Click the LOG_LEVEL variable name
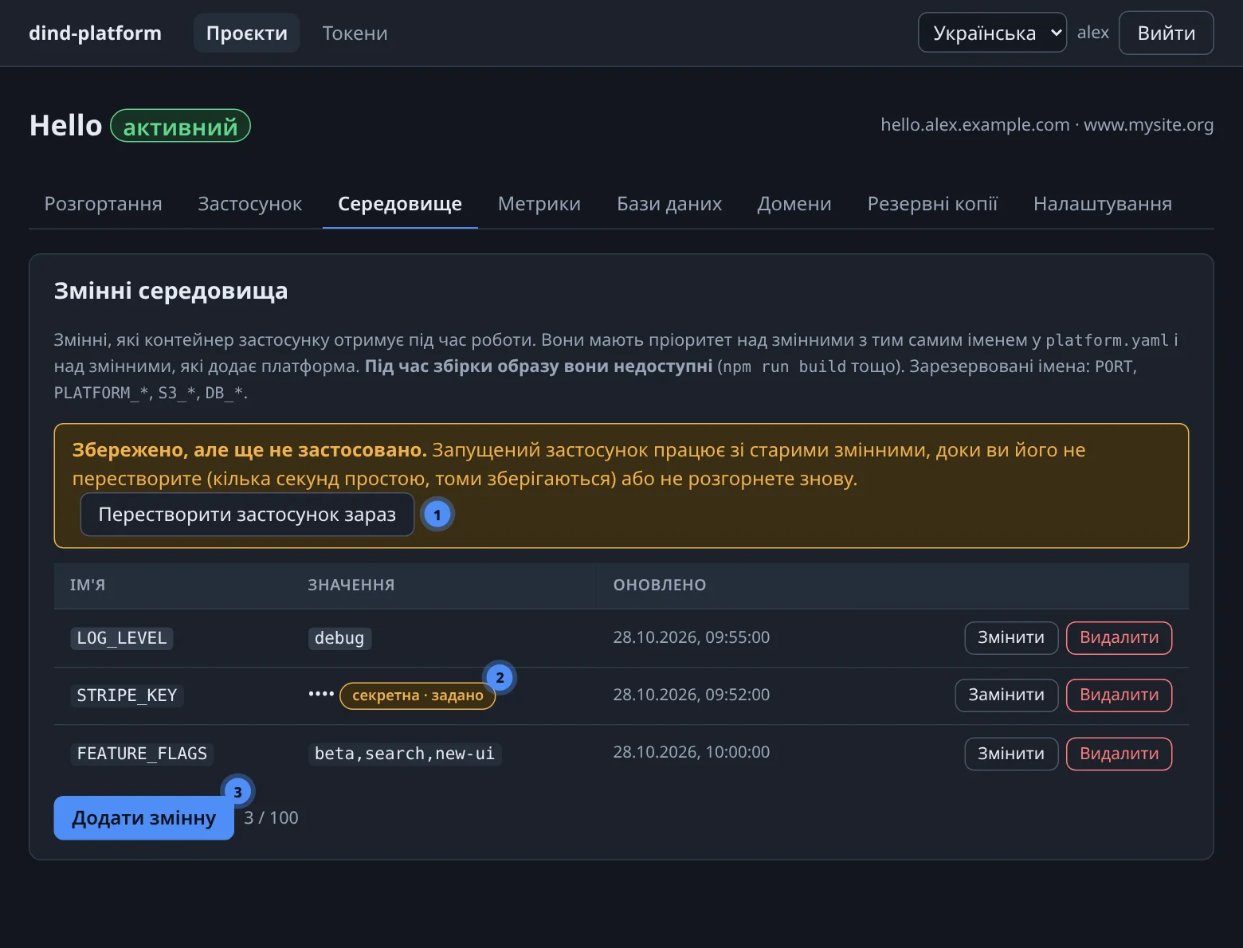This screenshot has height=948, width=1243. tap(122, 638)
